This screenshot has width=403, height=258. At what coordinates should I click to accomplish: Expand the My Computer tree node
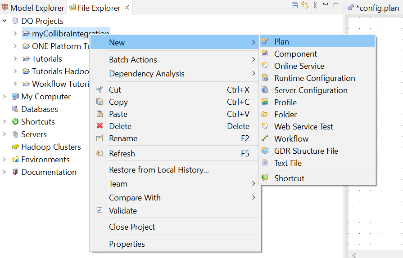click(x=5, y=97)
